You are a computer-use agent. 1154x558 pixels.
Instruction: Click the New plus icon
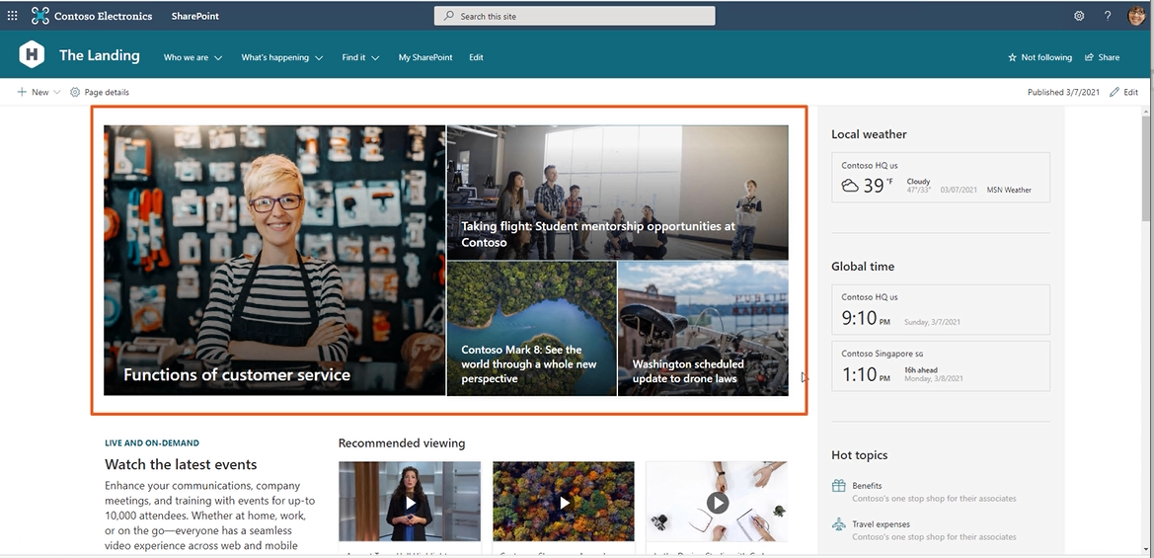(22, 92)
